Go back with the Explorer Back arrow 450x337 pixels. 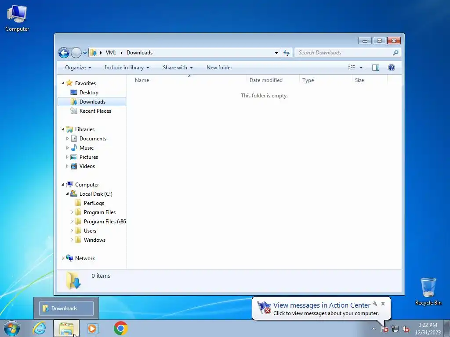(64, 53)
